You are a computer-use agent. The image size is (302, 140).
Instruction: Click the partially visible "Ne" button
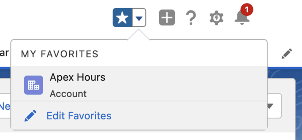[x=5, y=106]
